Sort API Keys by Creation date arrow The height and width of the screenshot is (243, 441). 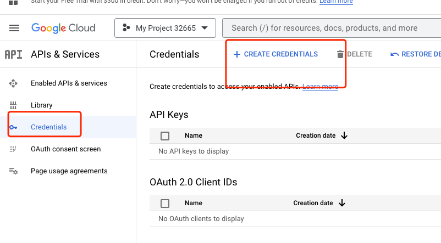(x=344, y=135)
